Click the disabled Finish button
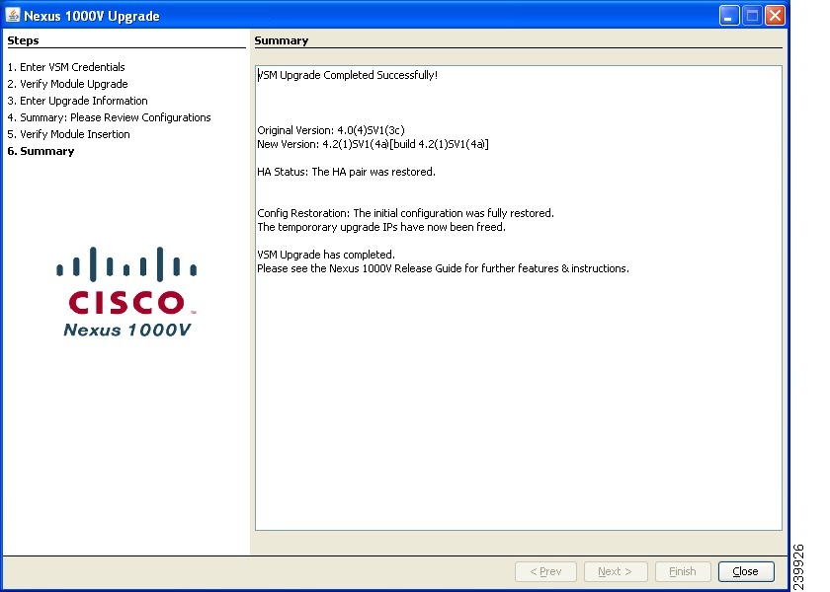The image size is (830, 592). click(683, 571)
